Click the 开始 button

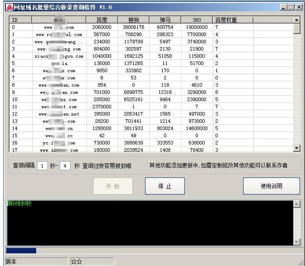pos(113,186)
